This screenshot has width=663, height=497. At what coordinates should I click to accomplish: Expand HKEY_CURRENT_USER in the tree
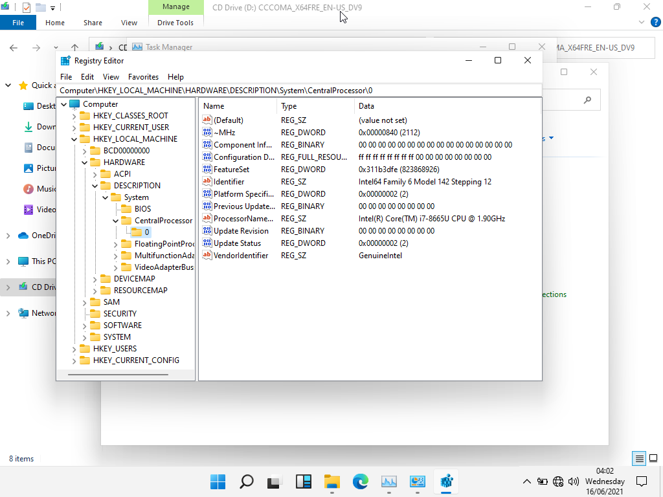coord(74,127)
